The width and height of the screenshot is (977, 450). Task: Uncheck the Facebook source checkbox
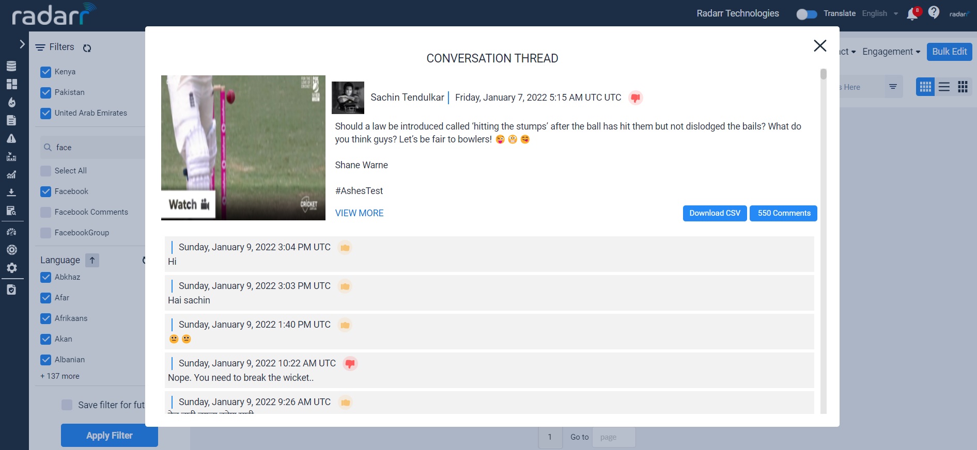pos(46,191)
